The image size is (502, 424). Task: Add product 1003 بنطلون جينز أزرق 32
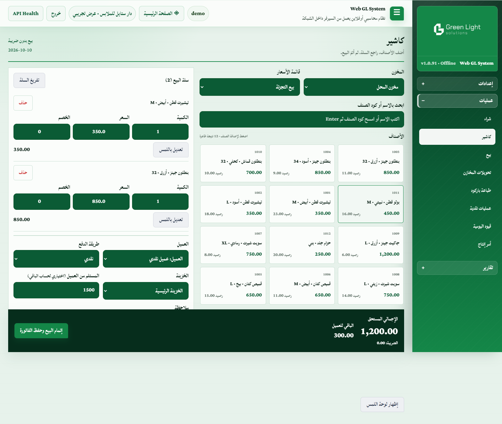[371, 163]
